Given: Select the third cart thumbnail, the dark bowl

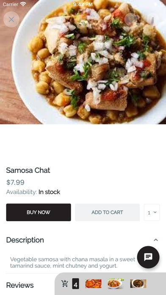Looking at the screenshot, I should click(138, 284).
